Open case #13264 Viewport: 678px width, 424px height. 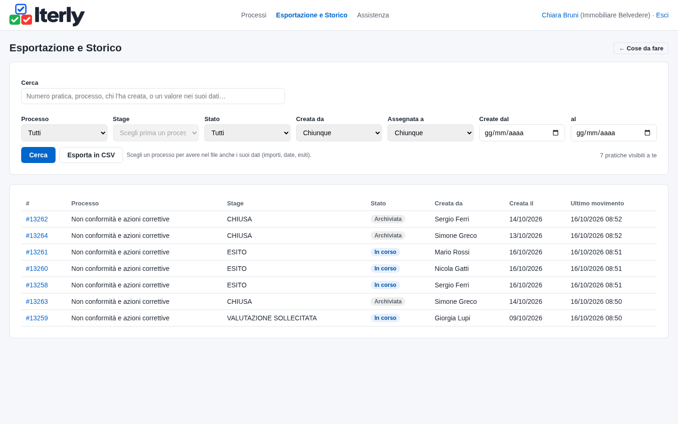coord(37,236)
